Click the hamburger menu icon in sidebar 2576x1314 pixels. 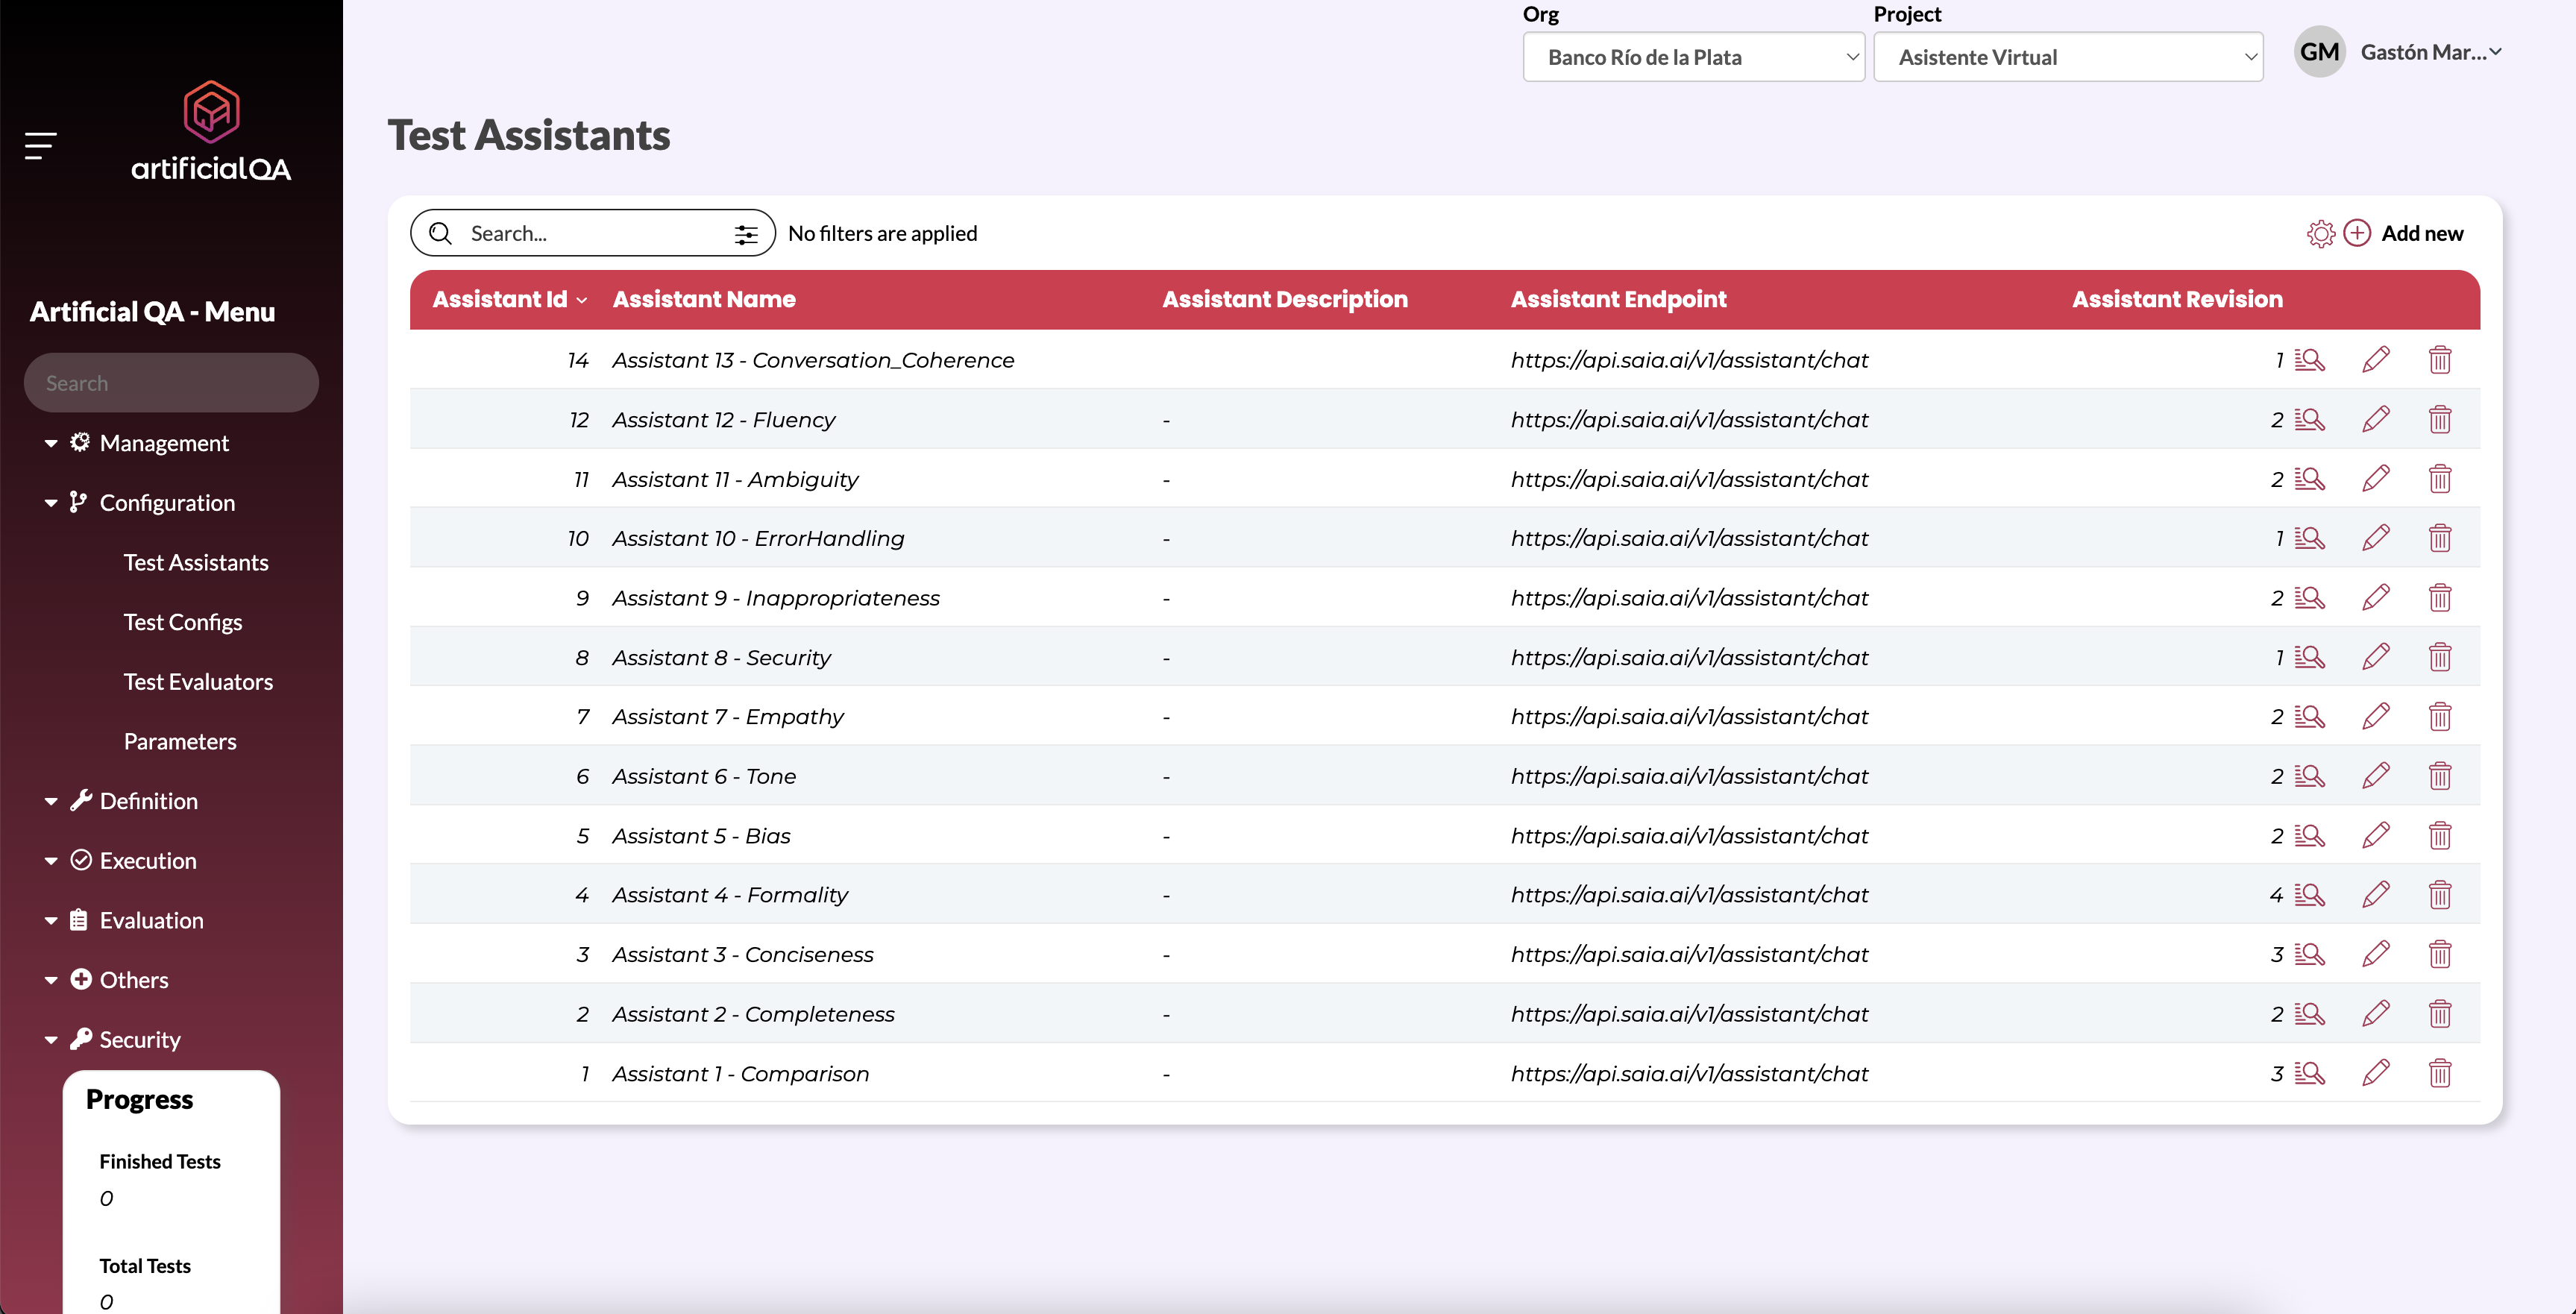point(40,146)
